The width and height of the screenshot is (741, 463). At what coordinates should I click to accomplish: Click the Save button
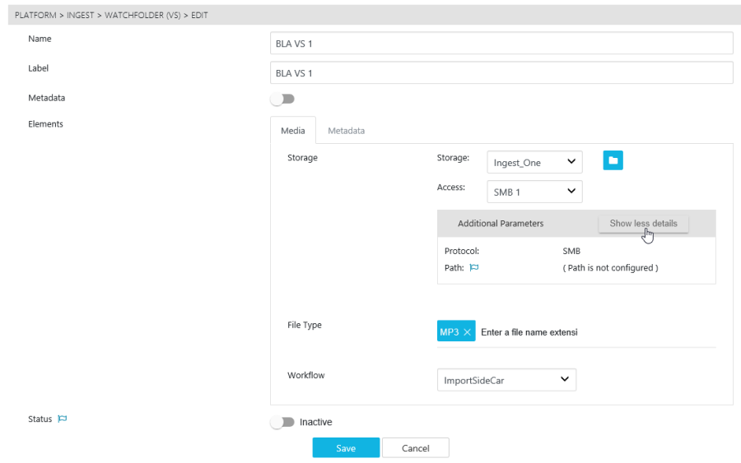click(x=346, y=448)
